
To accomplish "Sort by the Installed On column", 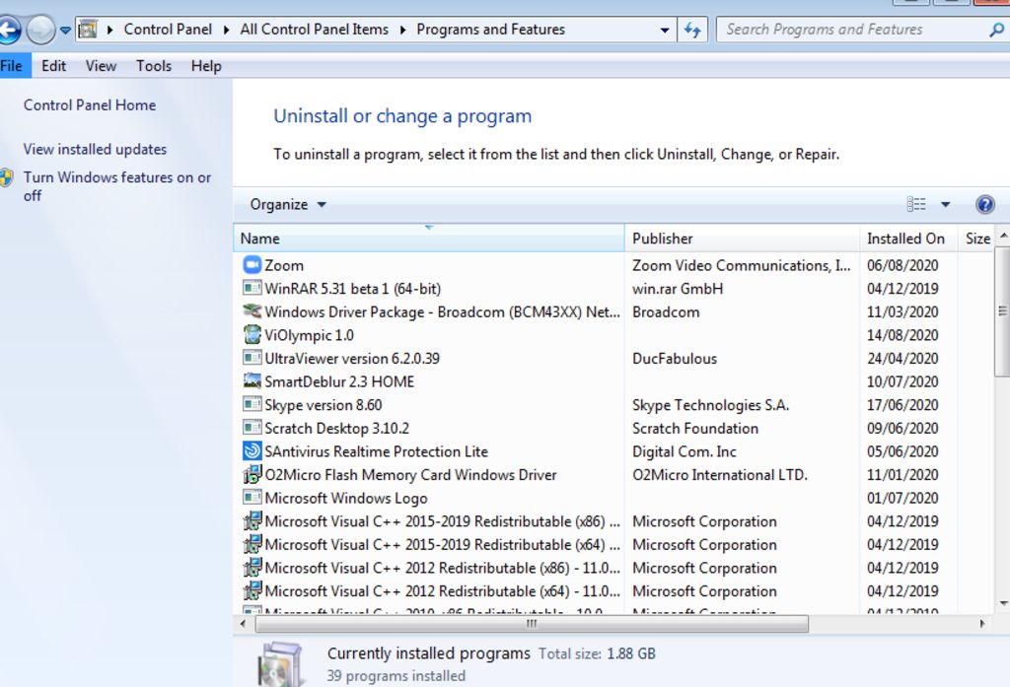I will pyautogui.click(x=908, y=239).
